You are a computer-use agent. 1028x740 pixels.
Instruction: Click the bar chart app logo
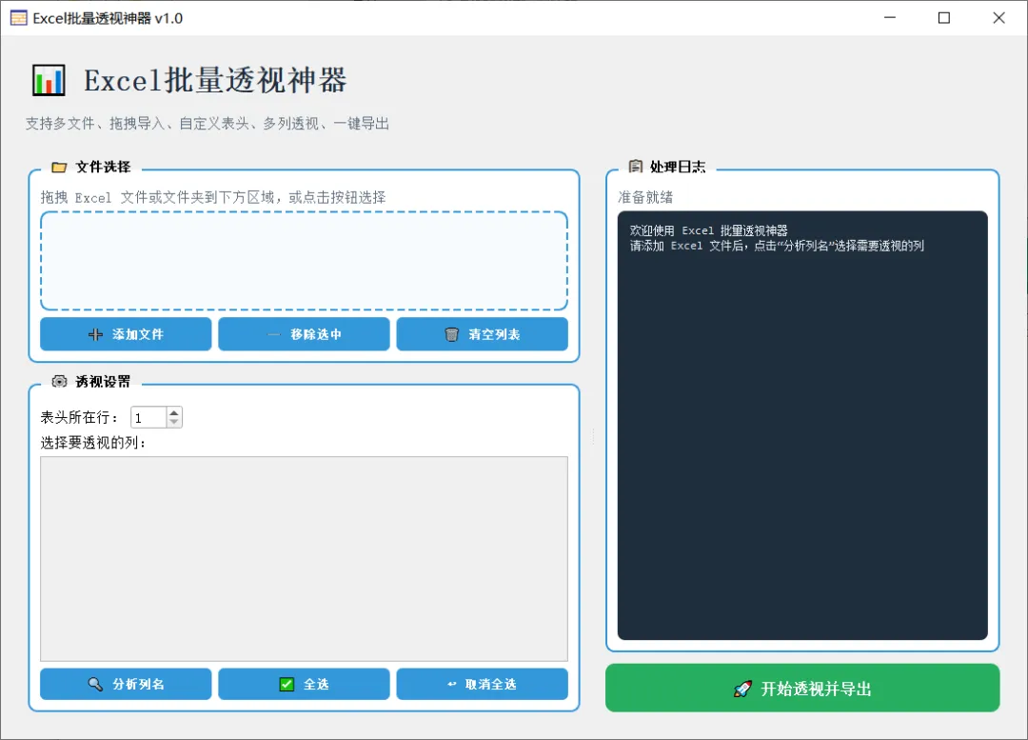coord(49,81)
